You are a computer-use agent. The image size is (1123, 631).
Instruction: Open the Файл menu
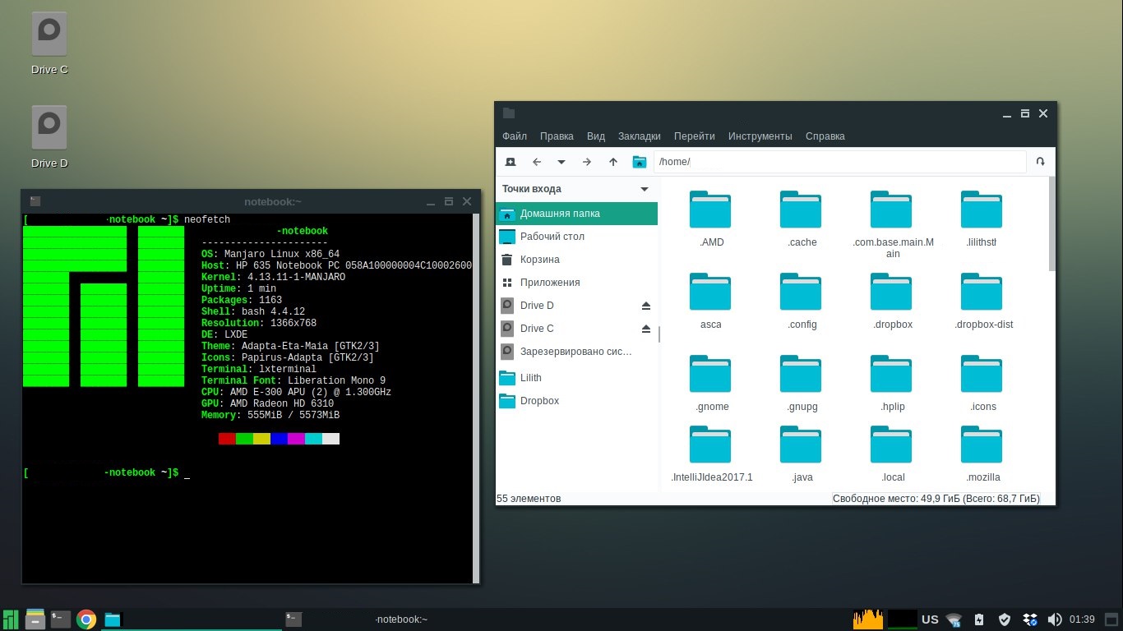click(x=515, y=136)
